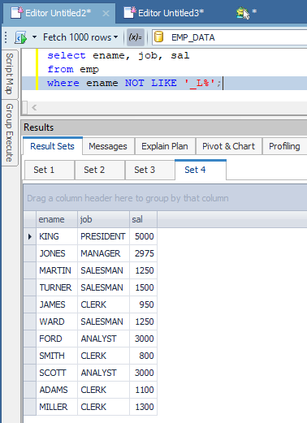Select the ADAMS cell
Viewport: 307px width, 423px height.
57,390
